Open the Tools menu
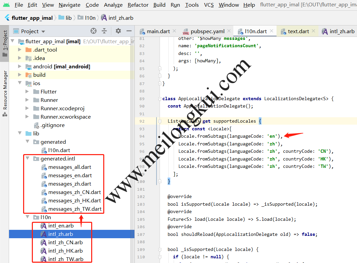This screenshot has width=357, height=263. click(192, 5)
